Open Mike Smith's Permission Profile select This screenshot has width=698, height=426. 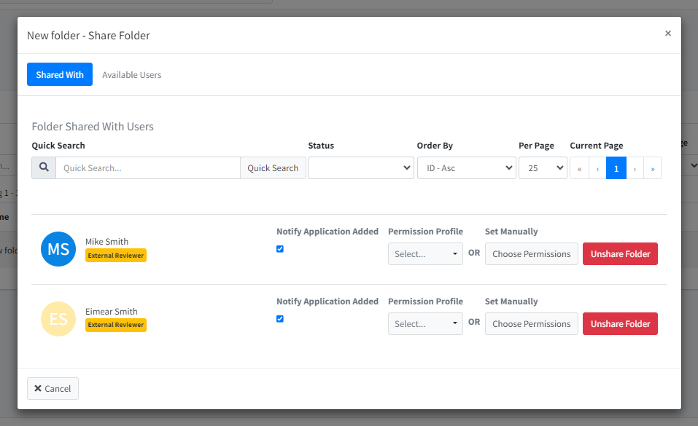(425, 254)
